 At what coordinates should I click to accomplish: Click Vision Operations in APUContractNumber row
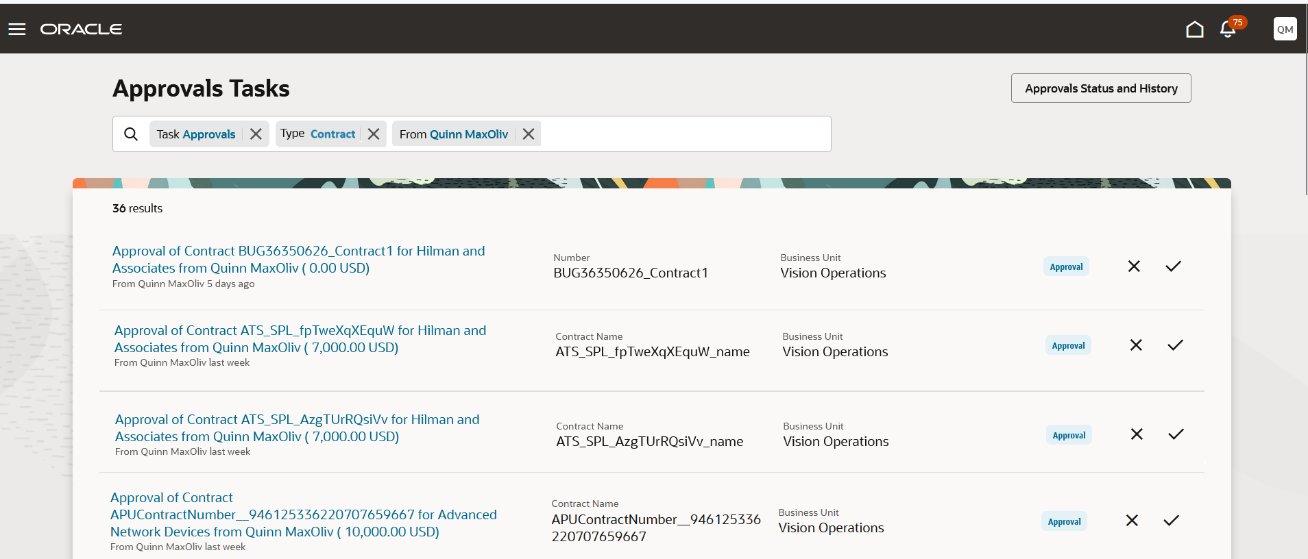click(x=831, y=527)
